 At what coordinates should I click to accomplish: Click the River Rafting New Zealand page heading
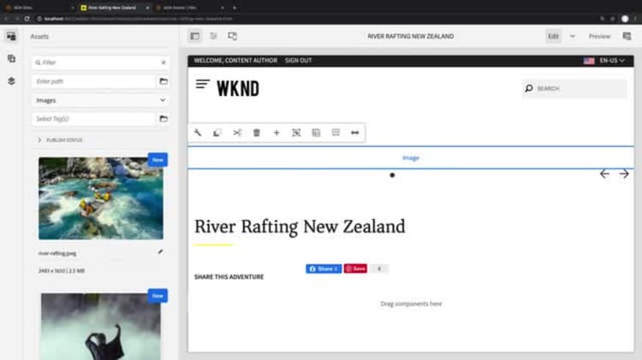300,227
